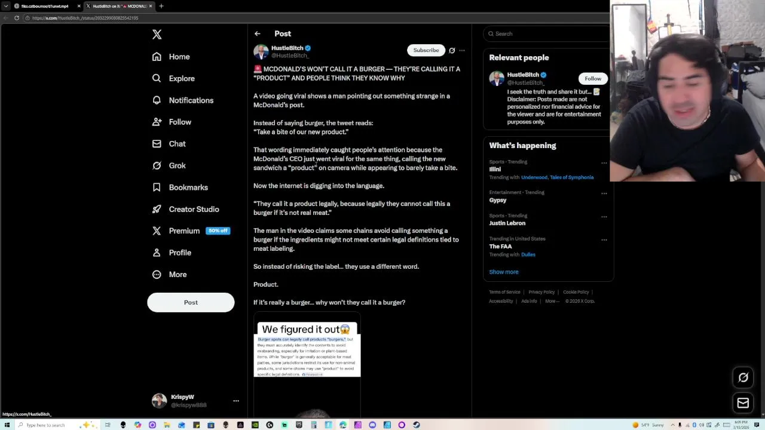Click the 50% off badge

218,231
